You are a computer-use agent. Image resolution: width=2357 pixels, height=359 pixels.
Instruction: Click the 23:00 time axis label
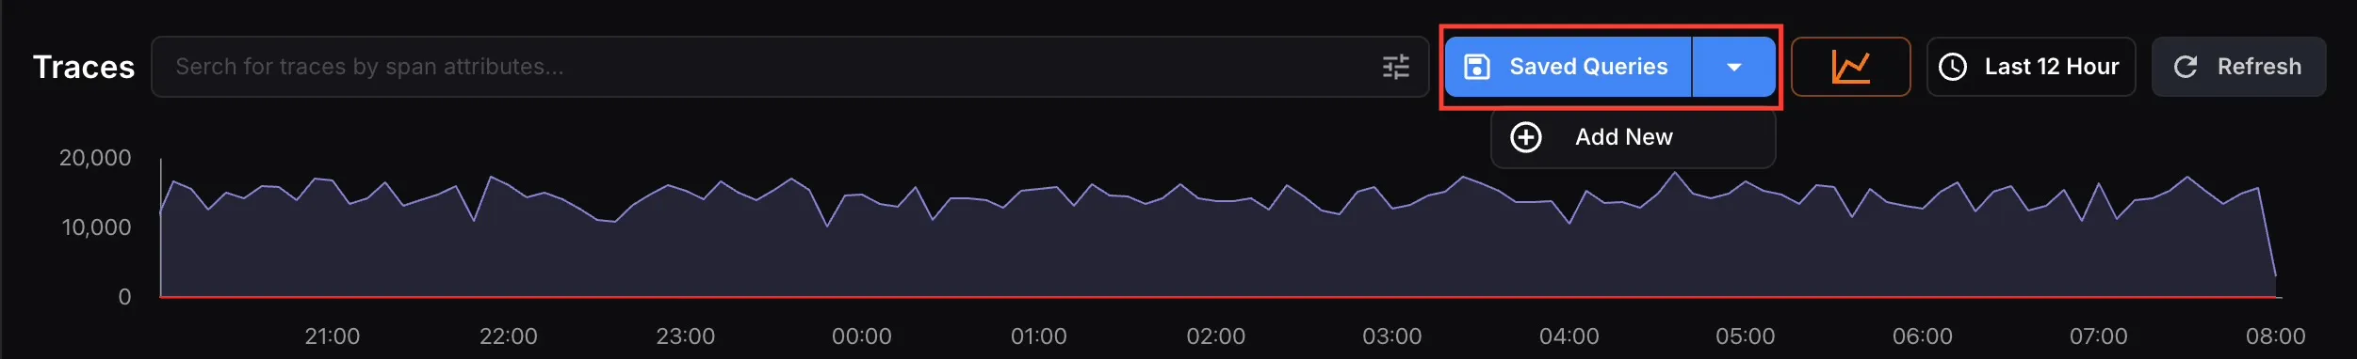pos(685,336)
